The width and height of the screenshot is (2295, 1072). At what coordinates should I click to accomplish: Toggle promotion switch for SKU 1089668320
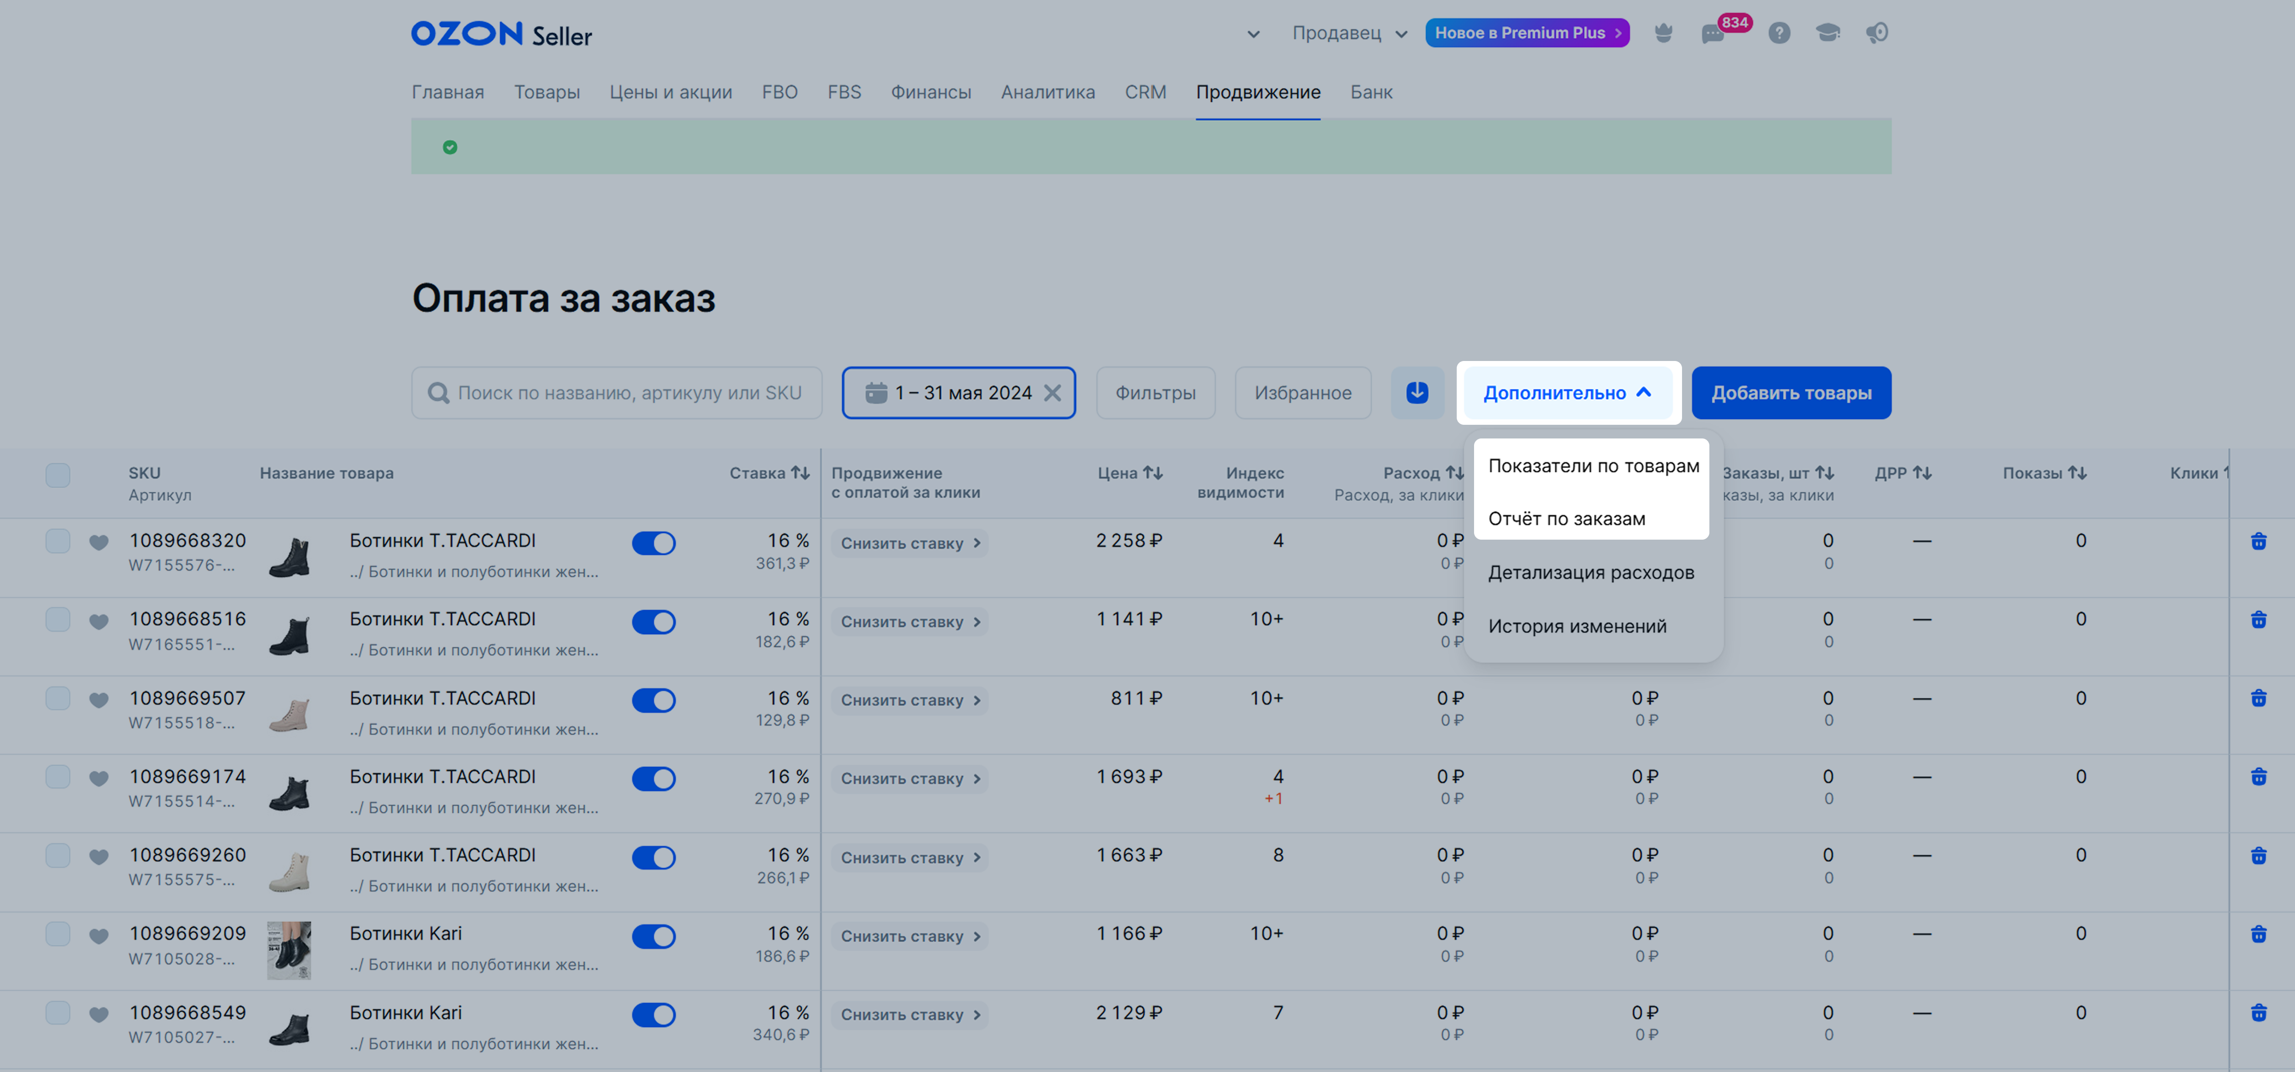pyautogui.click(x=654, y=543)
